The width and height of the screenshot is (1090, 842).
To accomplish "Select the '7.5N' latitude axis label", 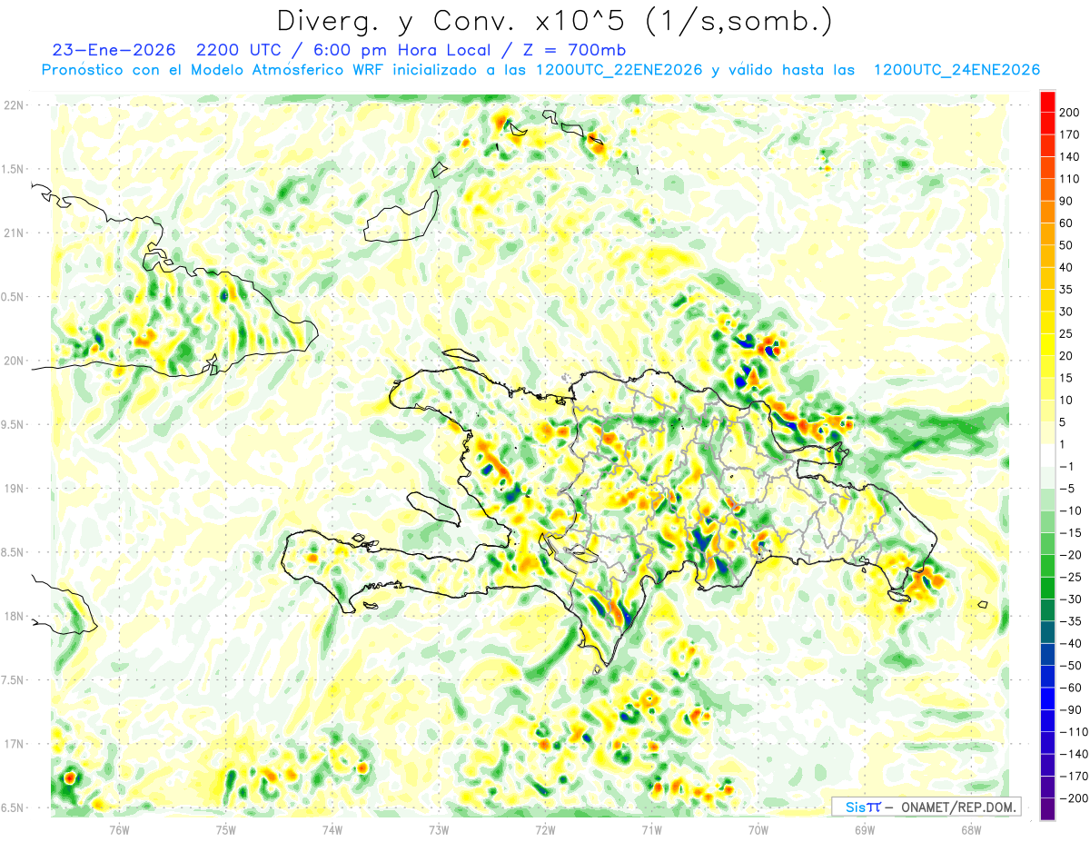I will (14, 679).
